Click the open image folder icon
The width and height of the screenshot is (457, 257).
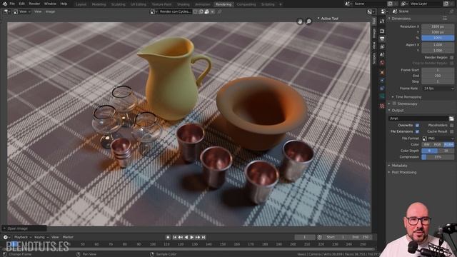tap(206, 11)
